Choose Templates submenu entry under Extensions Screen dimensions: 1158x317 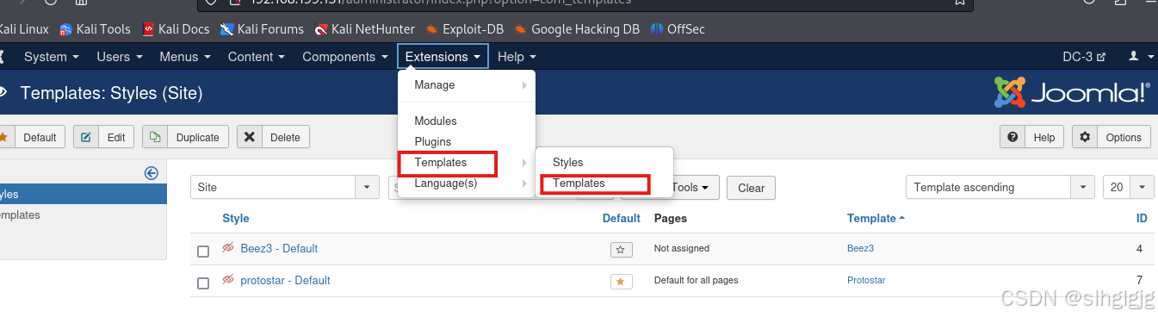coord(467,163)
